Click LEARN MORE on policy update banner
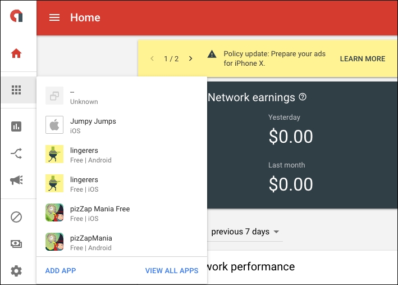The width and height of the screenshot is (398, 285). tap(363, 58)
